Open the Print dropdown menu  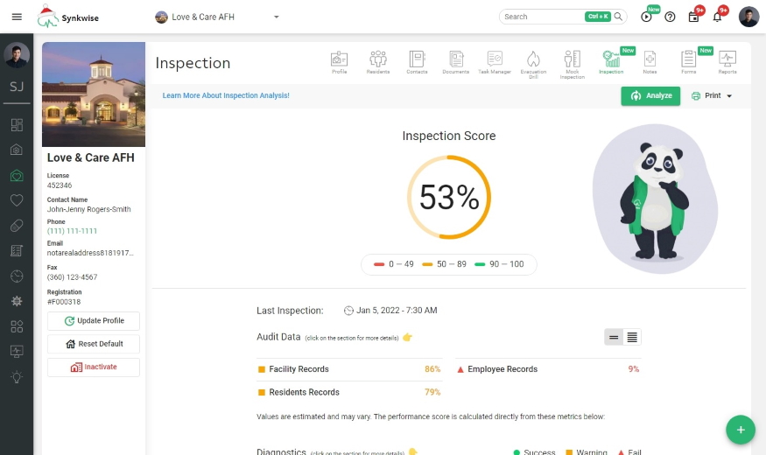(x=712, y=95)
